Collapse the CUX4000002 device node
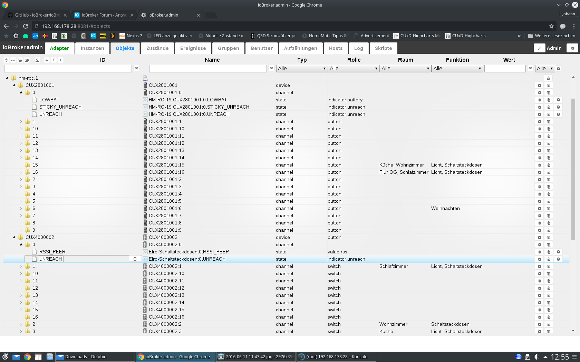Viewport: 580px width, 362px height. tap(14, 238)
